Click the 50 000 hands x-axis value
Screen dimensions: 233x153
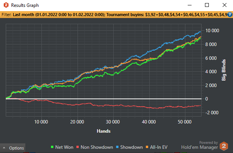[x=185, y=122]
